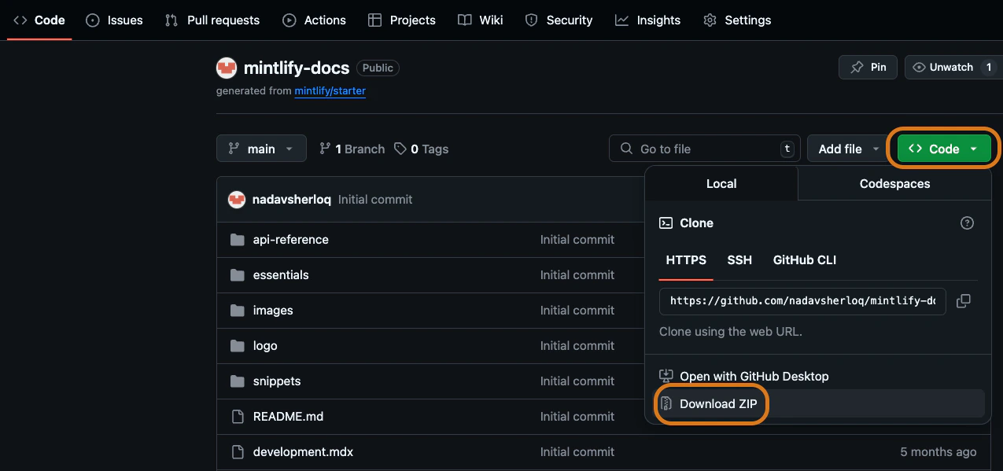Open the logo folder

[x=265, y=346]
